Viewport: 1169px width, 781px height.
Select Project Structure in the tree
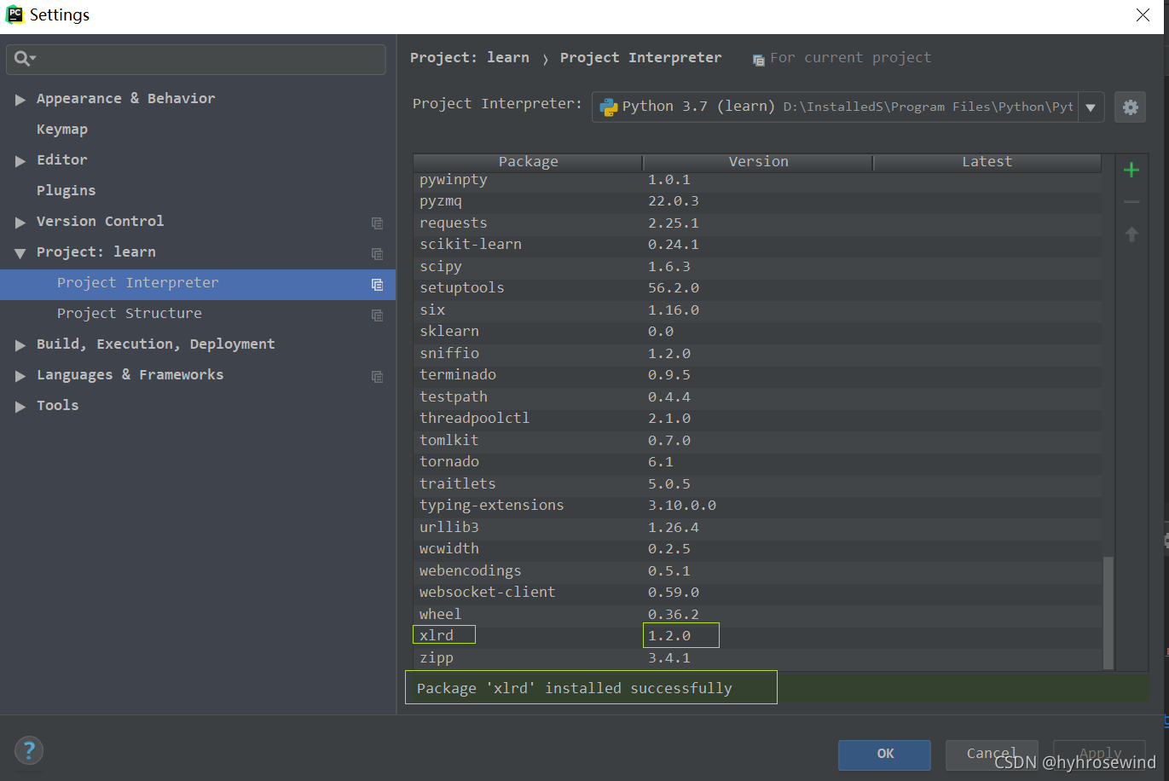click(198, 315)
